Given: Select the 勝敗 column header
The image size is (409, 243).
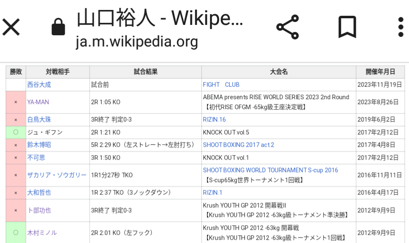Looking at the screenshot, I should coord(16,72).
